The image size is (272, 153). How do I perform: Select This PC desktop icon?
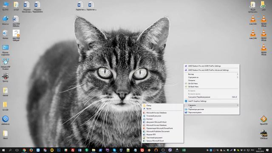pyautogui.click(x=6, y=6)
